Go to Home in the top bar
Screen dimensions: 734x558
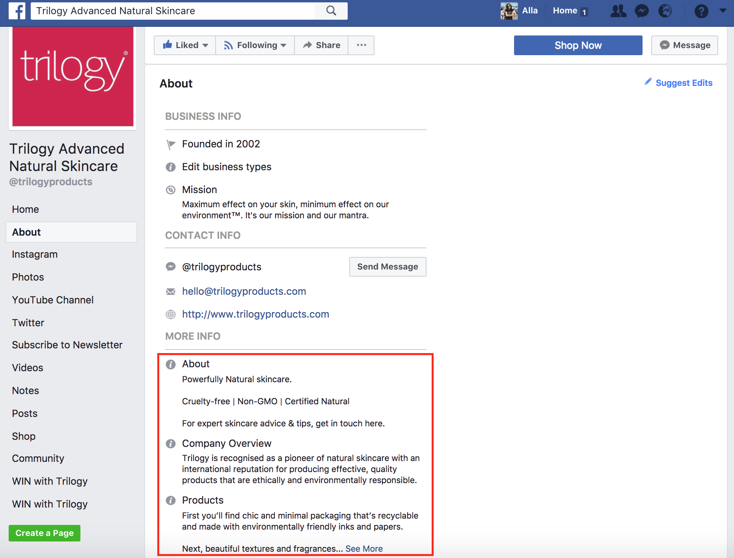(565, 11)
